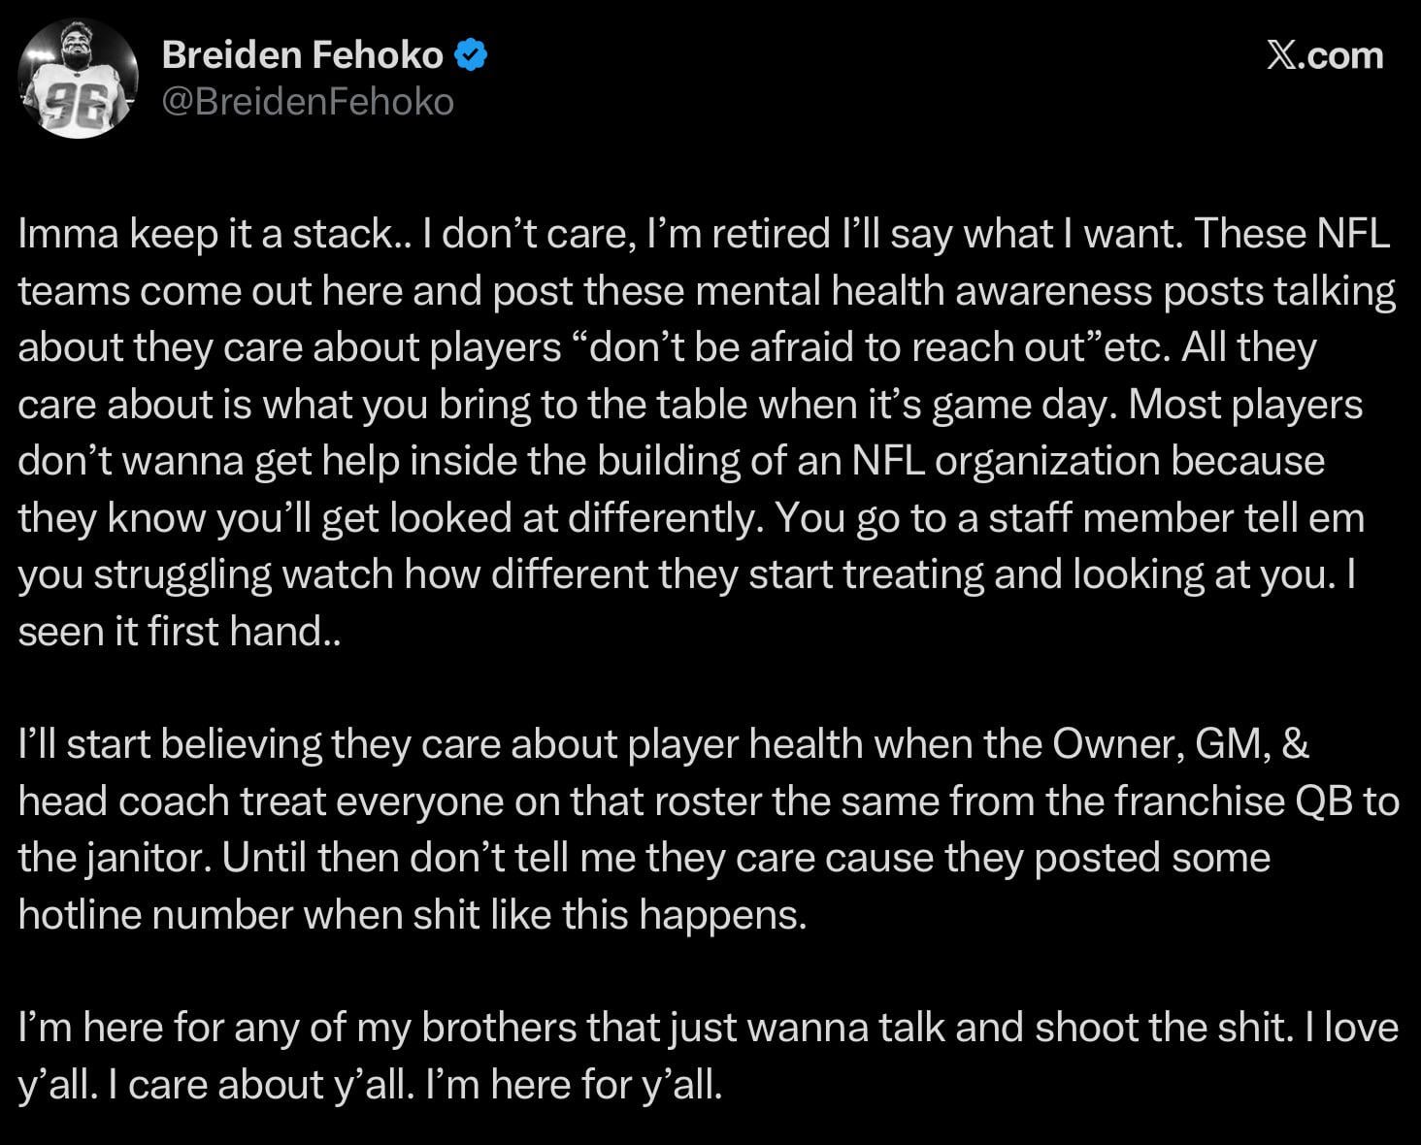Click the words "the janitor"

coord(112,858)
